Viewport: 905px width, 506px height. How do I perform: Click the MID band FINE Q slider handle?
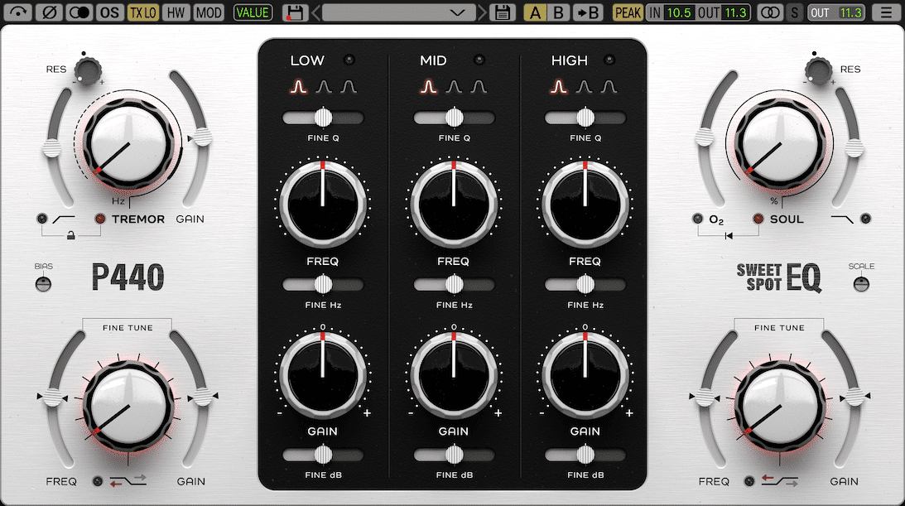click(x=454, y=118)
